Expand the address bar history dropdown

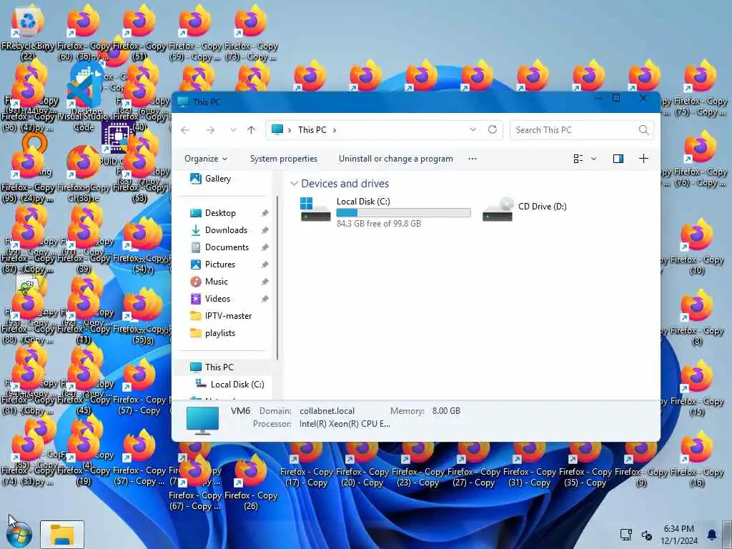(x=473, y=130)
